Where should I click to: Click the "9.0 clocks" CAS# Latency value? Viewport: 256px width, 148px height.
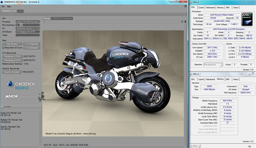(x=227, y=107)
